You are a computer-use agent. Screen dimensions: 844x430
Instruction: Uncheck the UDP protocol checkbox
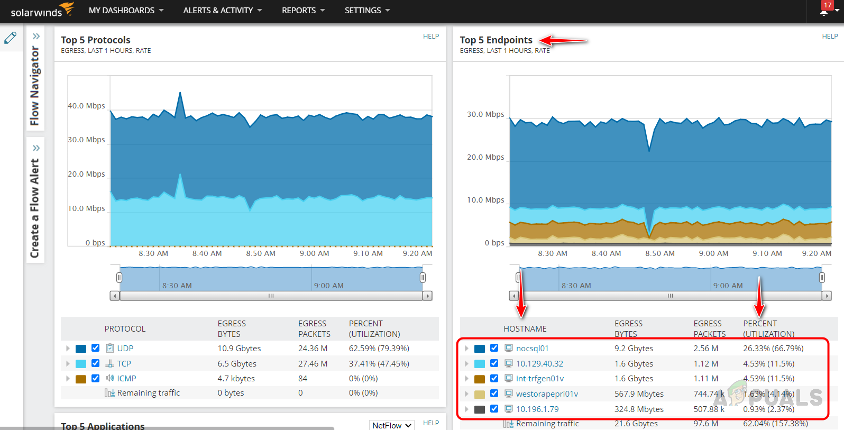click(x=95, y=348)
